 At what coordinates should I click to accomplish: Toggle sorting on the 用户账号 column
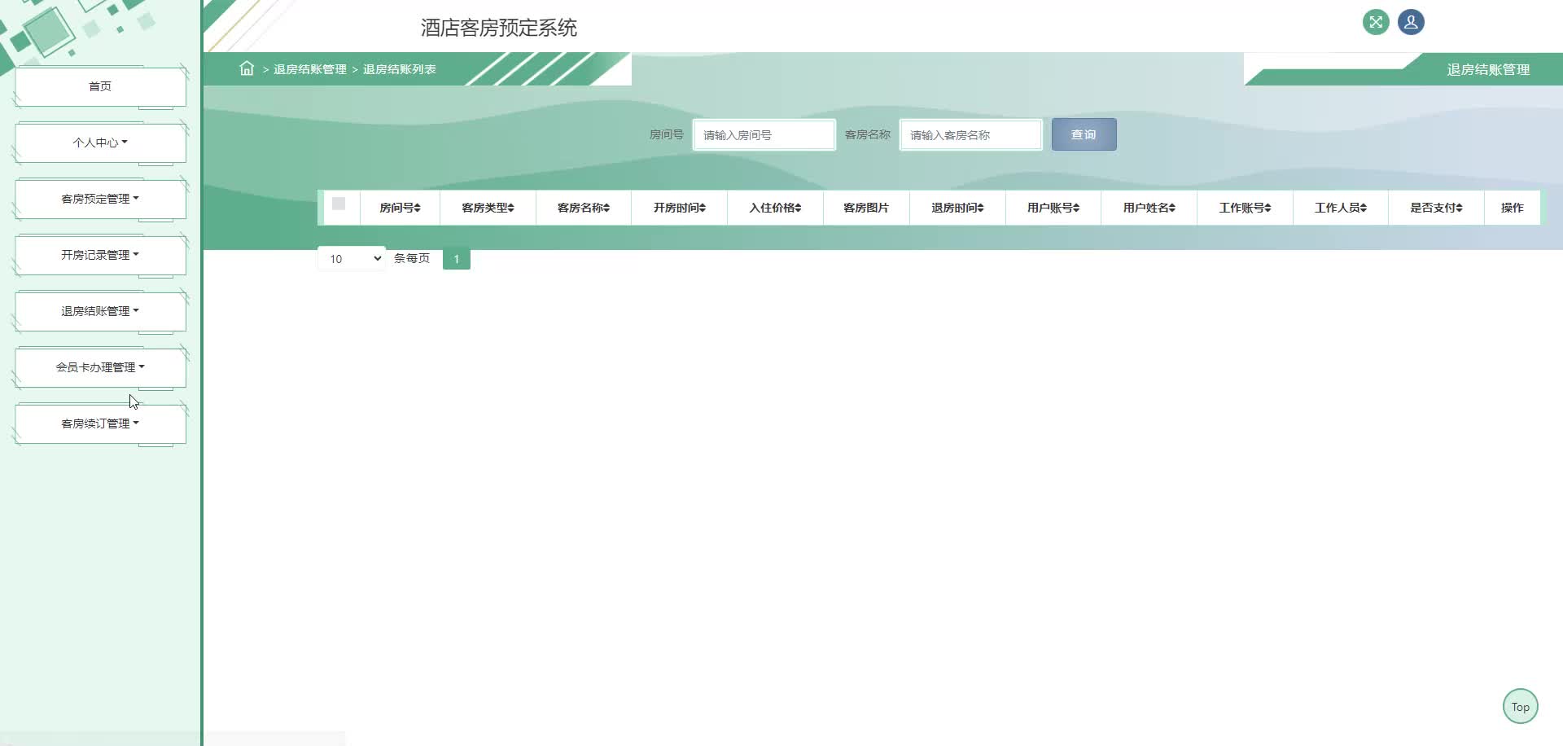click(1053, 208)
